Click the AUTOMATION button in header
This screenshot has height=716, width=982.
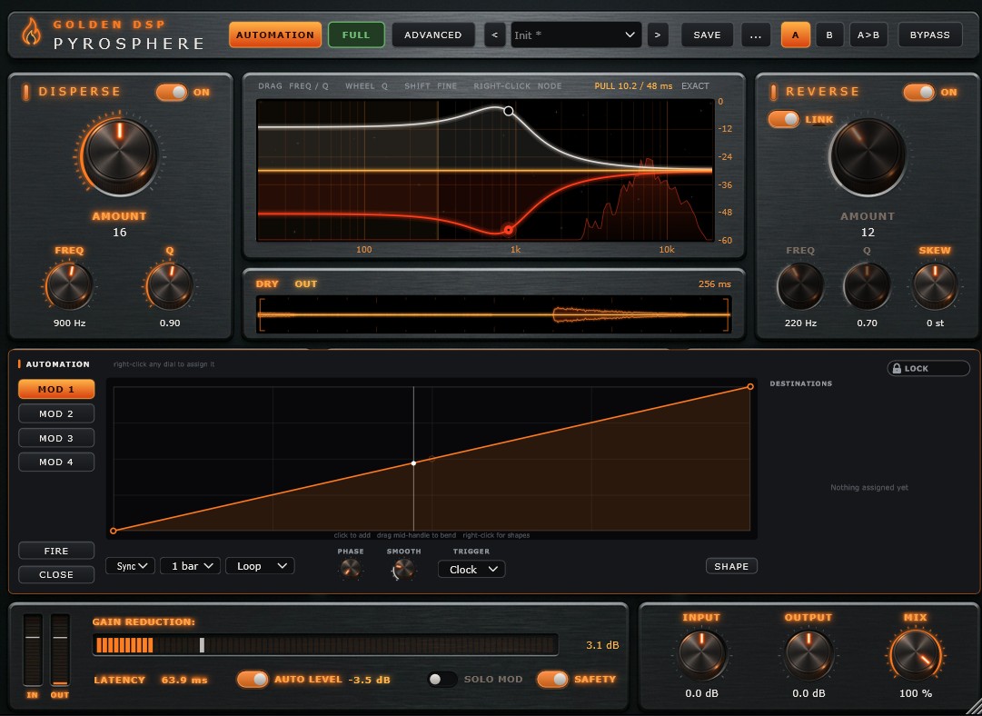click(x=275, y=35)
